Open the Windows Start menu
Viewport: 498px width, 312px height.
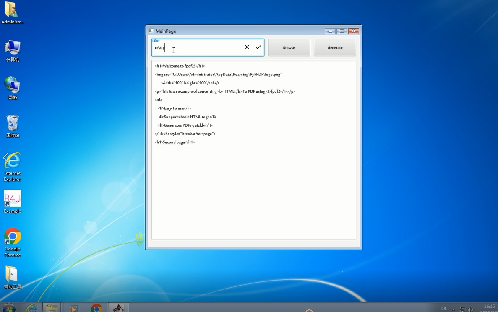(8, 308)
